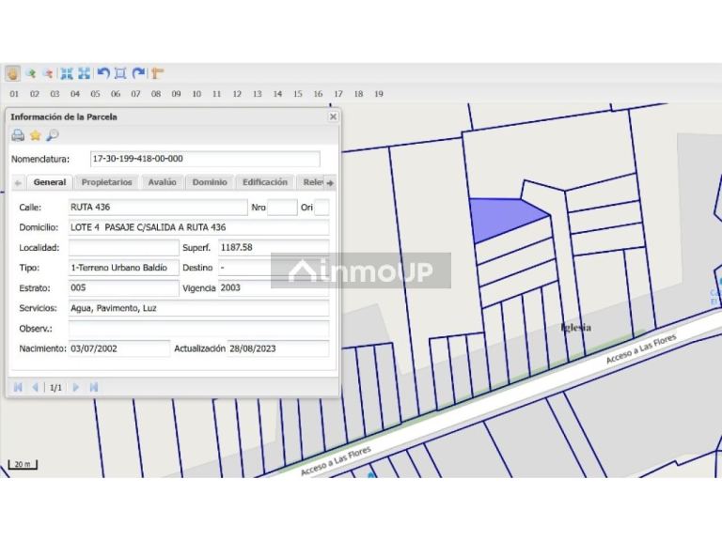The height and width of the screenshot is (541, 722).
Task: Click the Nomenclatura input field
Action: (x=204, y=159)
